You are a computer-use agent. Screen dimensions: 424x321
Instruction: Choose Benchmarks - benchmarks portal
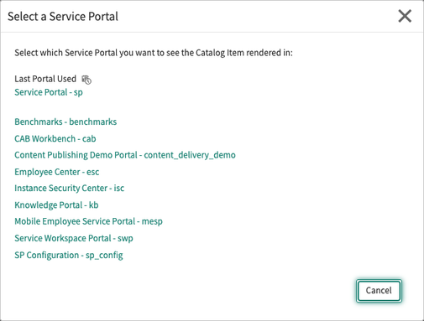tap(65, 122)
